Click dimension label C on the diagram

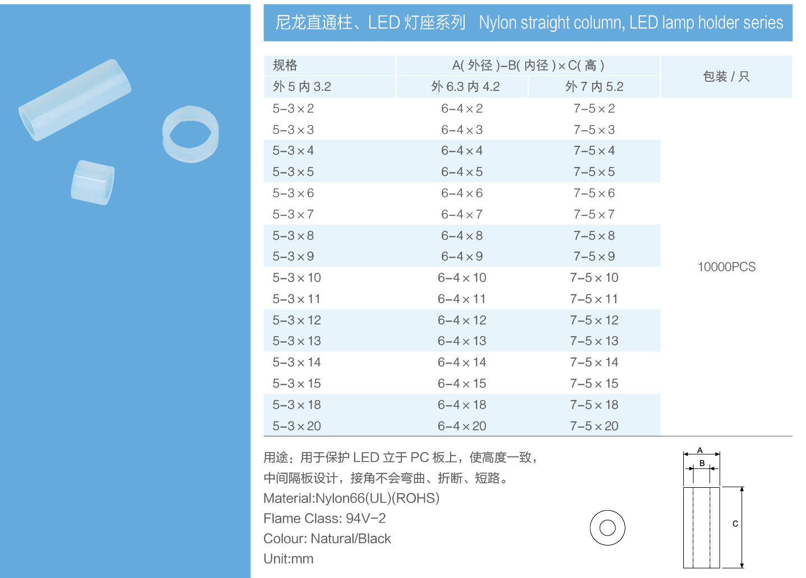pos(735,524)
